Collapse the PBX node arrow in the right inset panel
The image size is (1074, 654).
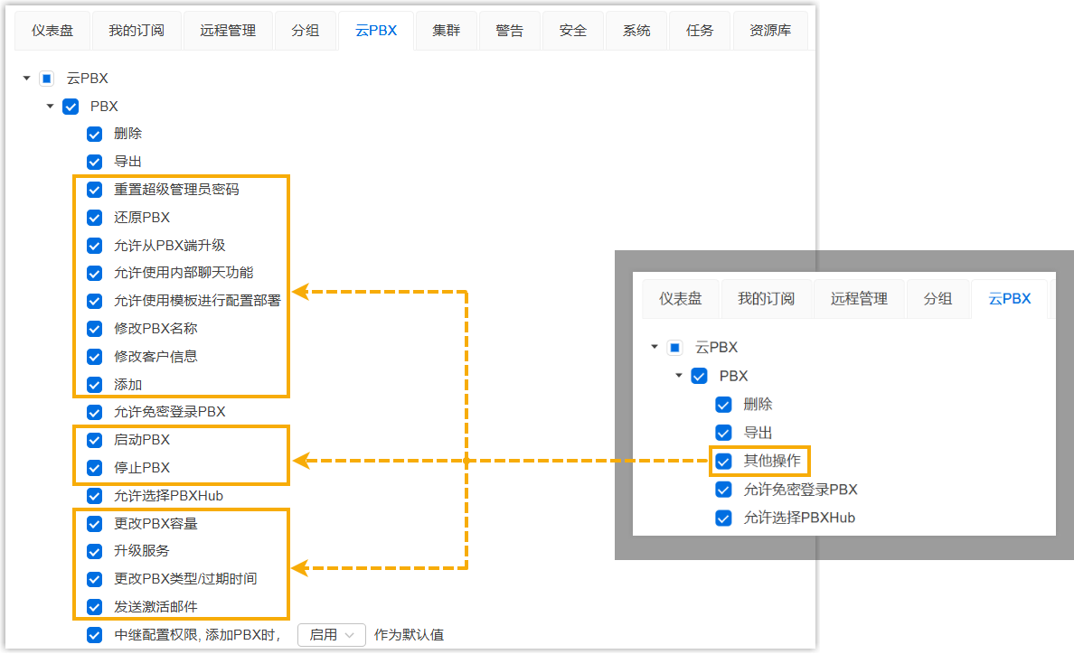678,376
